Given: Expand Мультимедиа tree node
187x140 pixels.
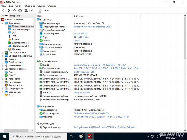Looking at the screenshot, I should coord(3,66).
